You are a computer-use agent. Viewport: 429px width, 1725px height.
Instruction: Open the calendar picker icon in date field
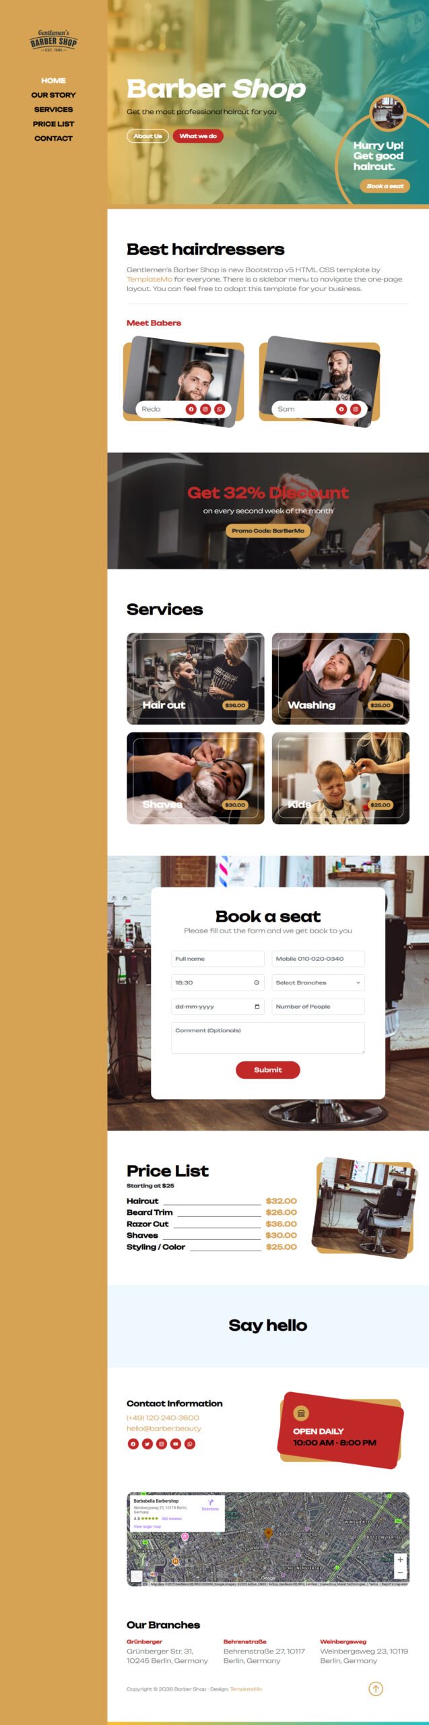pos(257,1007)
